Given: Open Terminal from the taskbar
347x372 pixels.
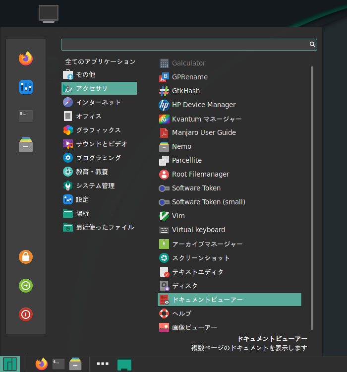Looking at the screenshot, I should point(58,364).
